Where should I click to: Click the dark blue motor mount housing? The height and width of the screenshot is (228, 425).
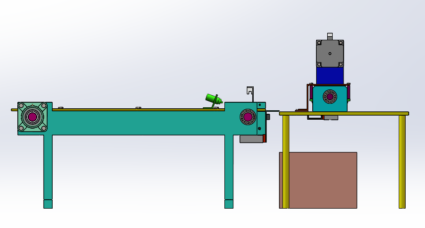click(x=330, y=76)
